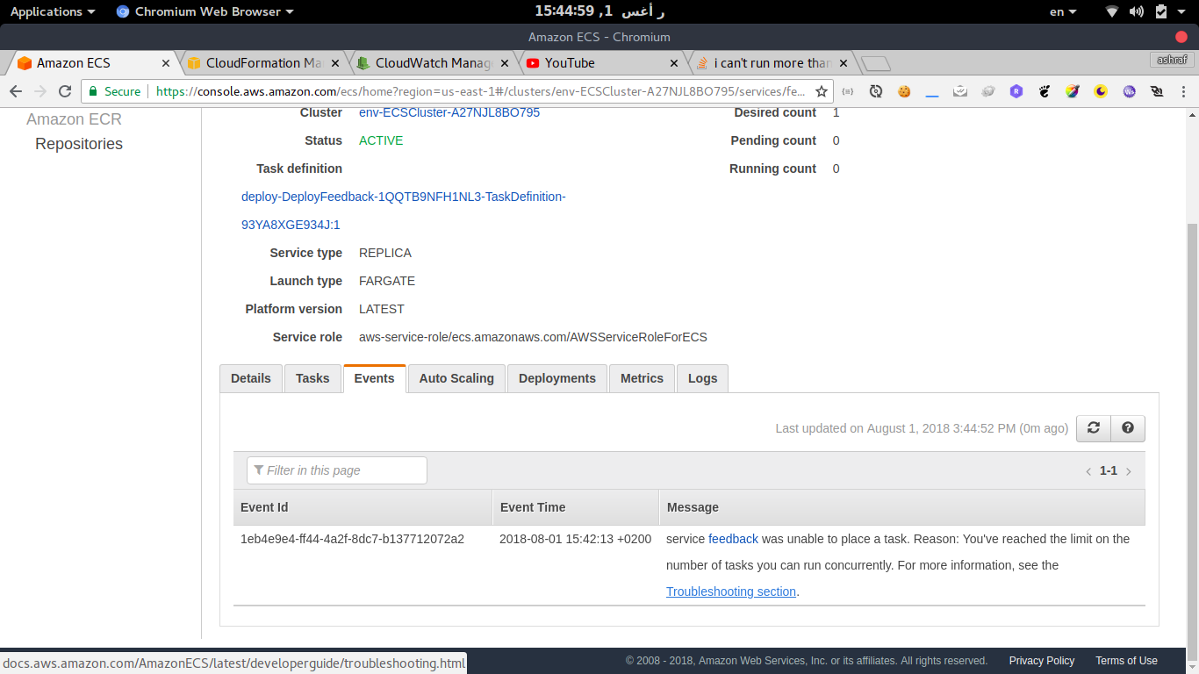Open the circular sync arrows extension
This screenshot has width=1199, height=674.
876,91
